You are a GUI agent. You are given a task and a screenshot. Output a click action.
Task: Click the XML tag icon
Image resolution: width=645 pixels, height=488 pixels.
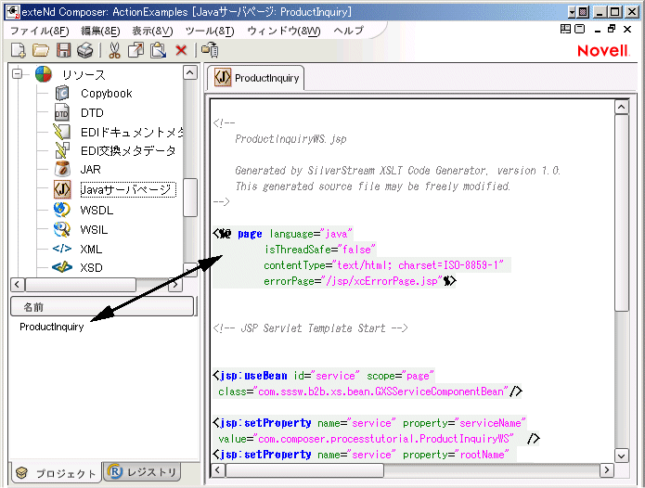pyautogui.click(x=61, y=249)
